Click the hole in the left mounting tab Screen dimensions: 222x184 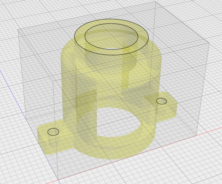point(53,132)
